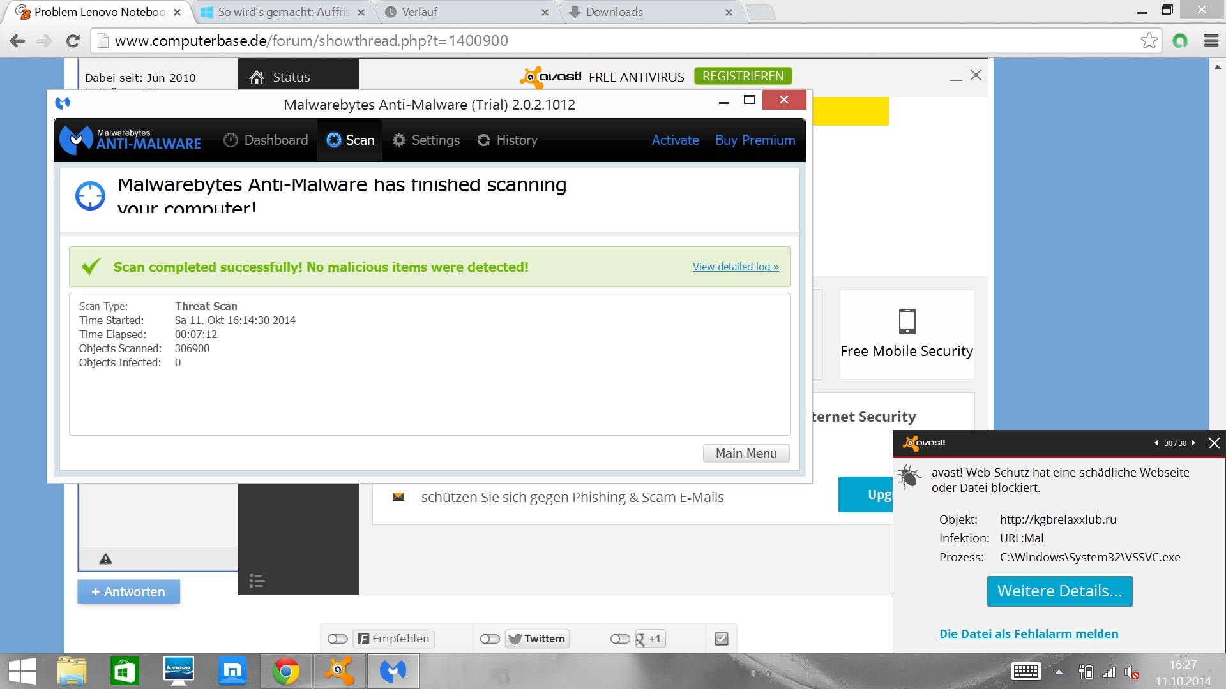The height and width of the screenshot is (689, 1226).
Task: Click the browser reload icon
Action: coord(73,41)
